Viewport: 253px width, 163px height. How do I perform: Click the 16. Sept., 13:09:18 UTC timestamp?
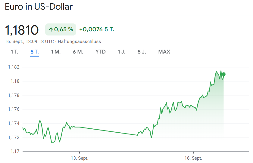tap(29, 42)
